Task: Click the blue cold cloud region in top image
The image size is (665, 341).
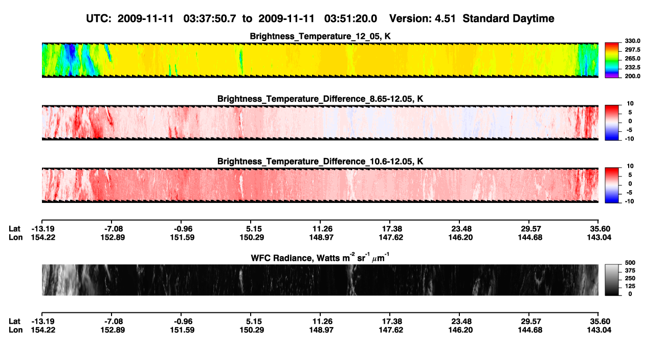Action: coord(72,57)
